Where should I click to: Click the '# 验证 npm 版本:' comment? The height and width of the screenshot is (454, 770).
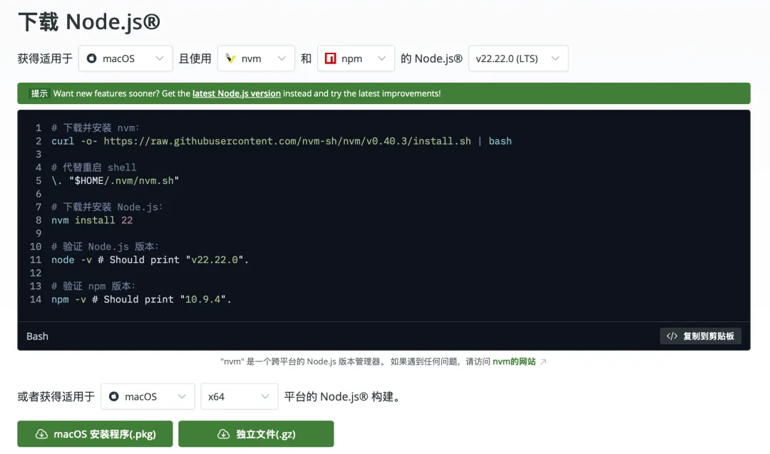[93, 286]
